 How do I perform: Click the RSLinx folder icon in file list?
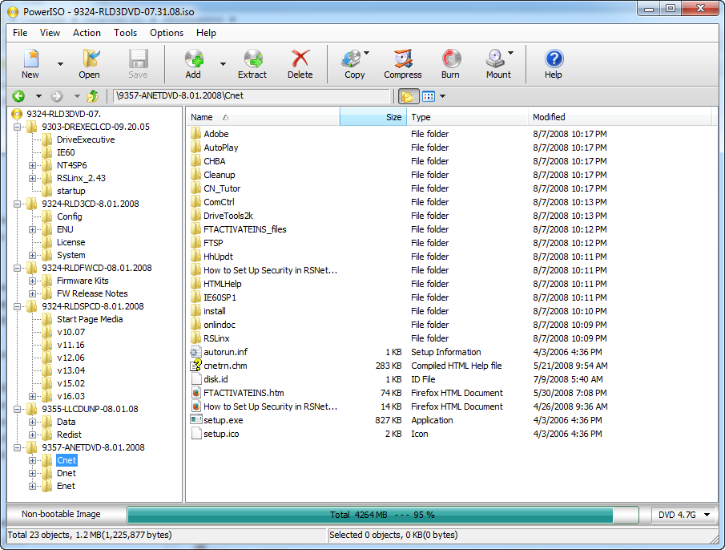[196, 338]
